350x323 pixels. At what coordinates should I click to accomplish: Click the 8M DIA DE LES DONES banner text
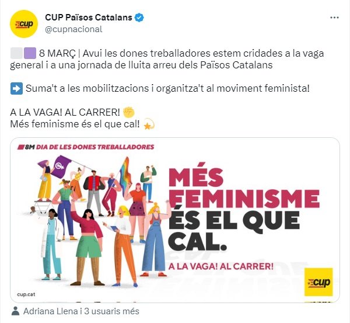pyautogui.click(x=86, y=147)
